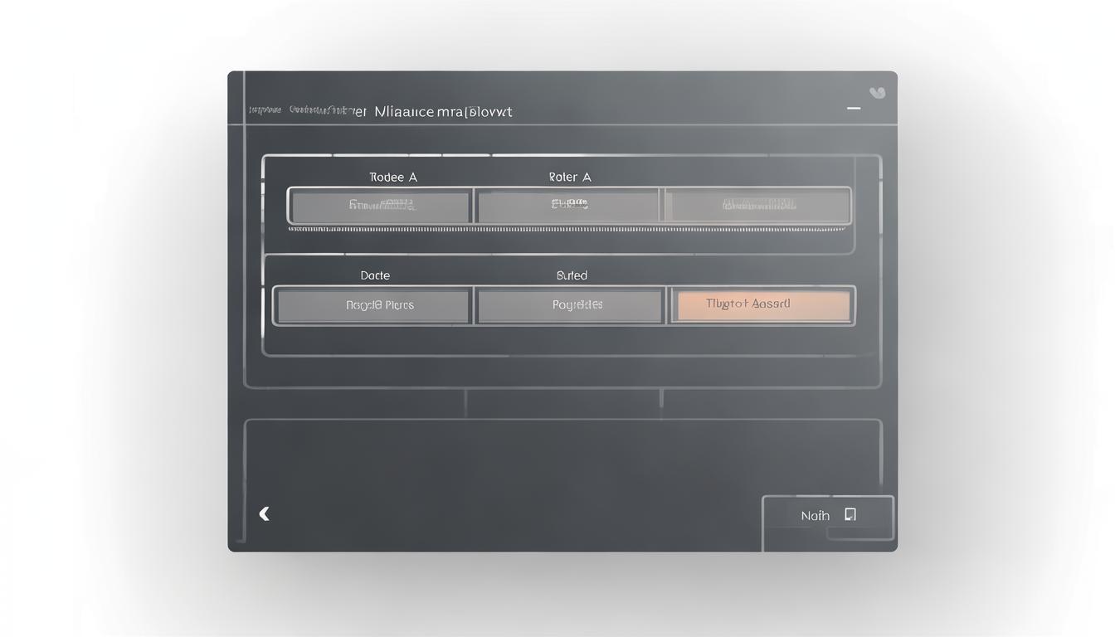Click the heart-shaped icon in top right corner
This screenshot has height=637, width=1115.
[x=877, y=93]
